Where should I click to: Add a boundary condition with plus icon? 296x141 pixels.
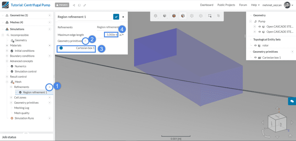pyautogui.click(x=50, y=56)
